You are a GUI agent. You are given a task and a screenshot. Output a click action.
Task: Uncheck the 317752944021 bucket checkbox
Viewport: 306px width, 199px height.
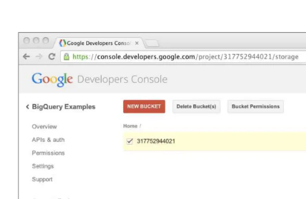point(130,141)
